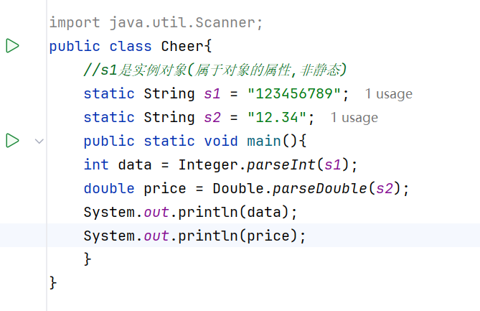The width and height of the screenshot is (480, 311).
Task: Open the 1 usage hint for s2
Action: pos(354,117)
